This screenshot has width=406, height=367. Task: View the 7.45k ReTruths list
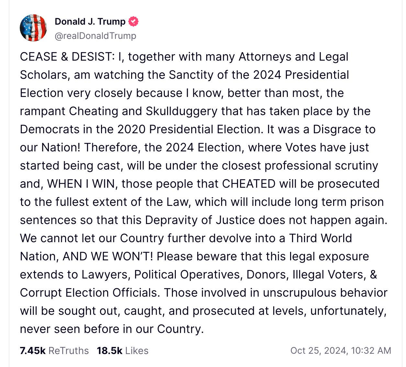[x=54, y=350]
